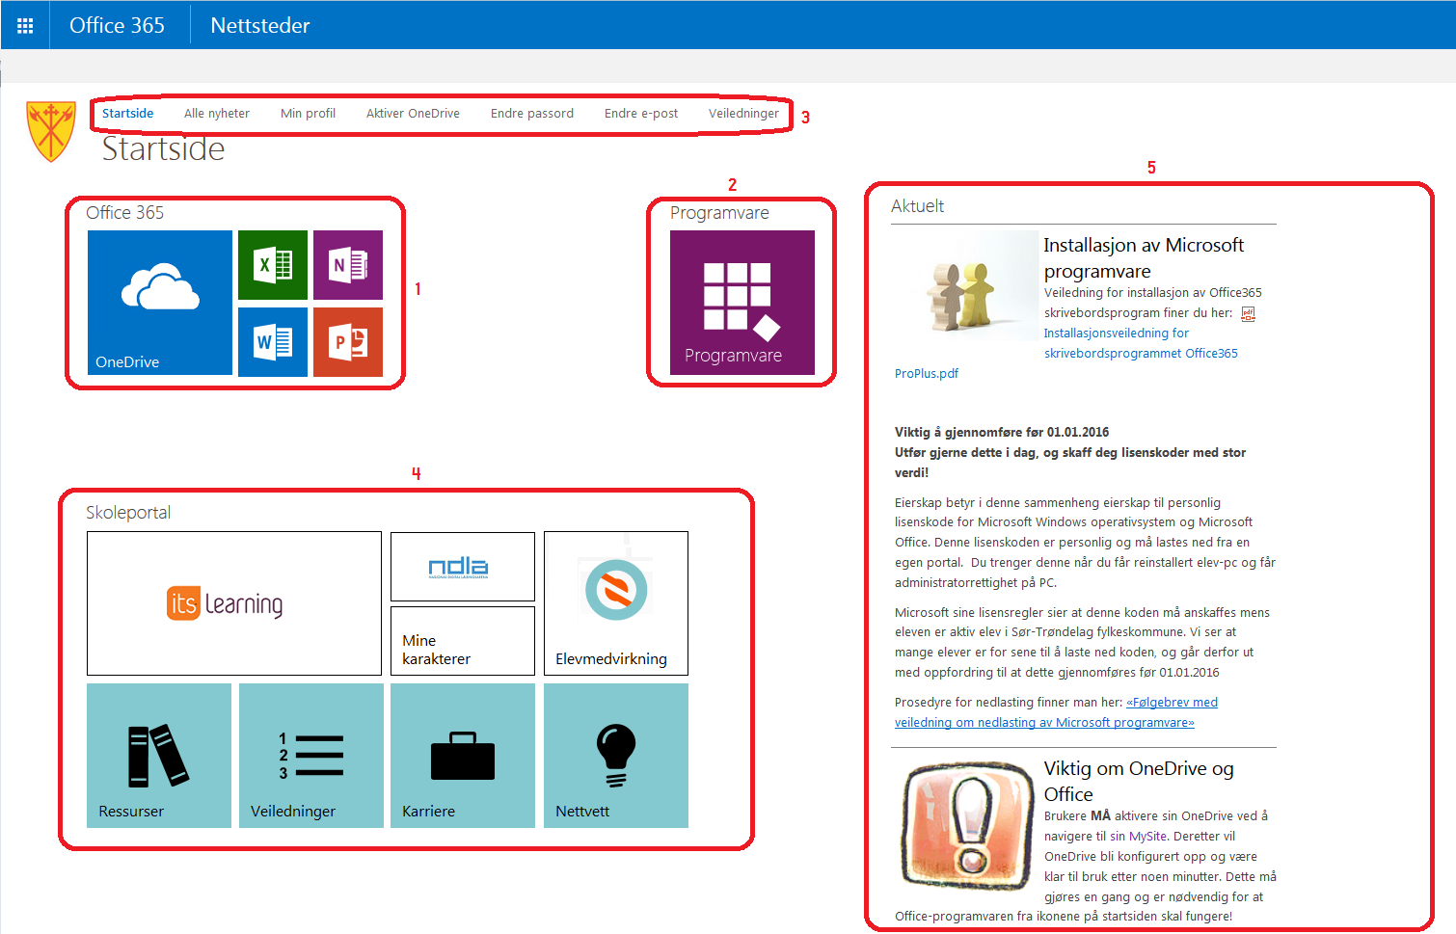This screenshot has width=1456, height=934.
Task: Open the OneDrive tile
Action: 160,303
